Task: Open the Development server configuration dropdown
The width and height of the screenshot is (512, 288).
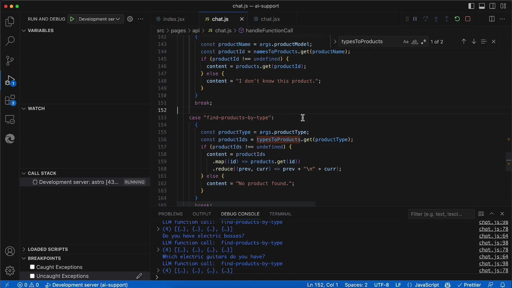Action: pos(100,19)
